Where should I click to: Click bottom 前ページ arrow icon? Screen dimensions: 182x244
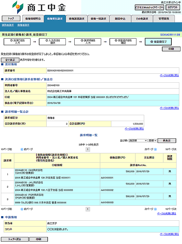point(22,209)
